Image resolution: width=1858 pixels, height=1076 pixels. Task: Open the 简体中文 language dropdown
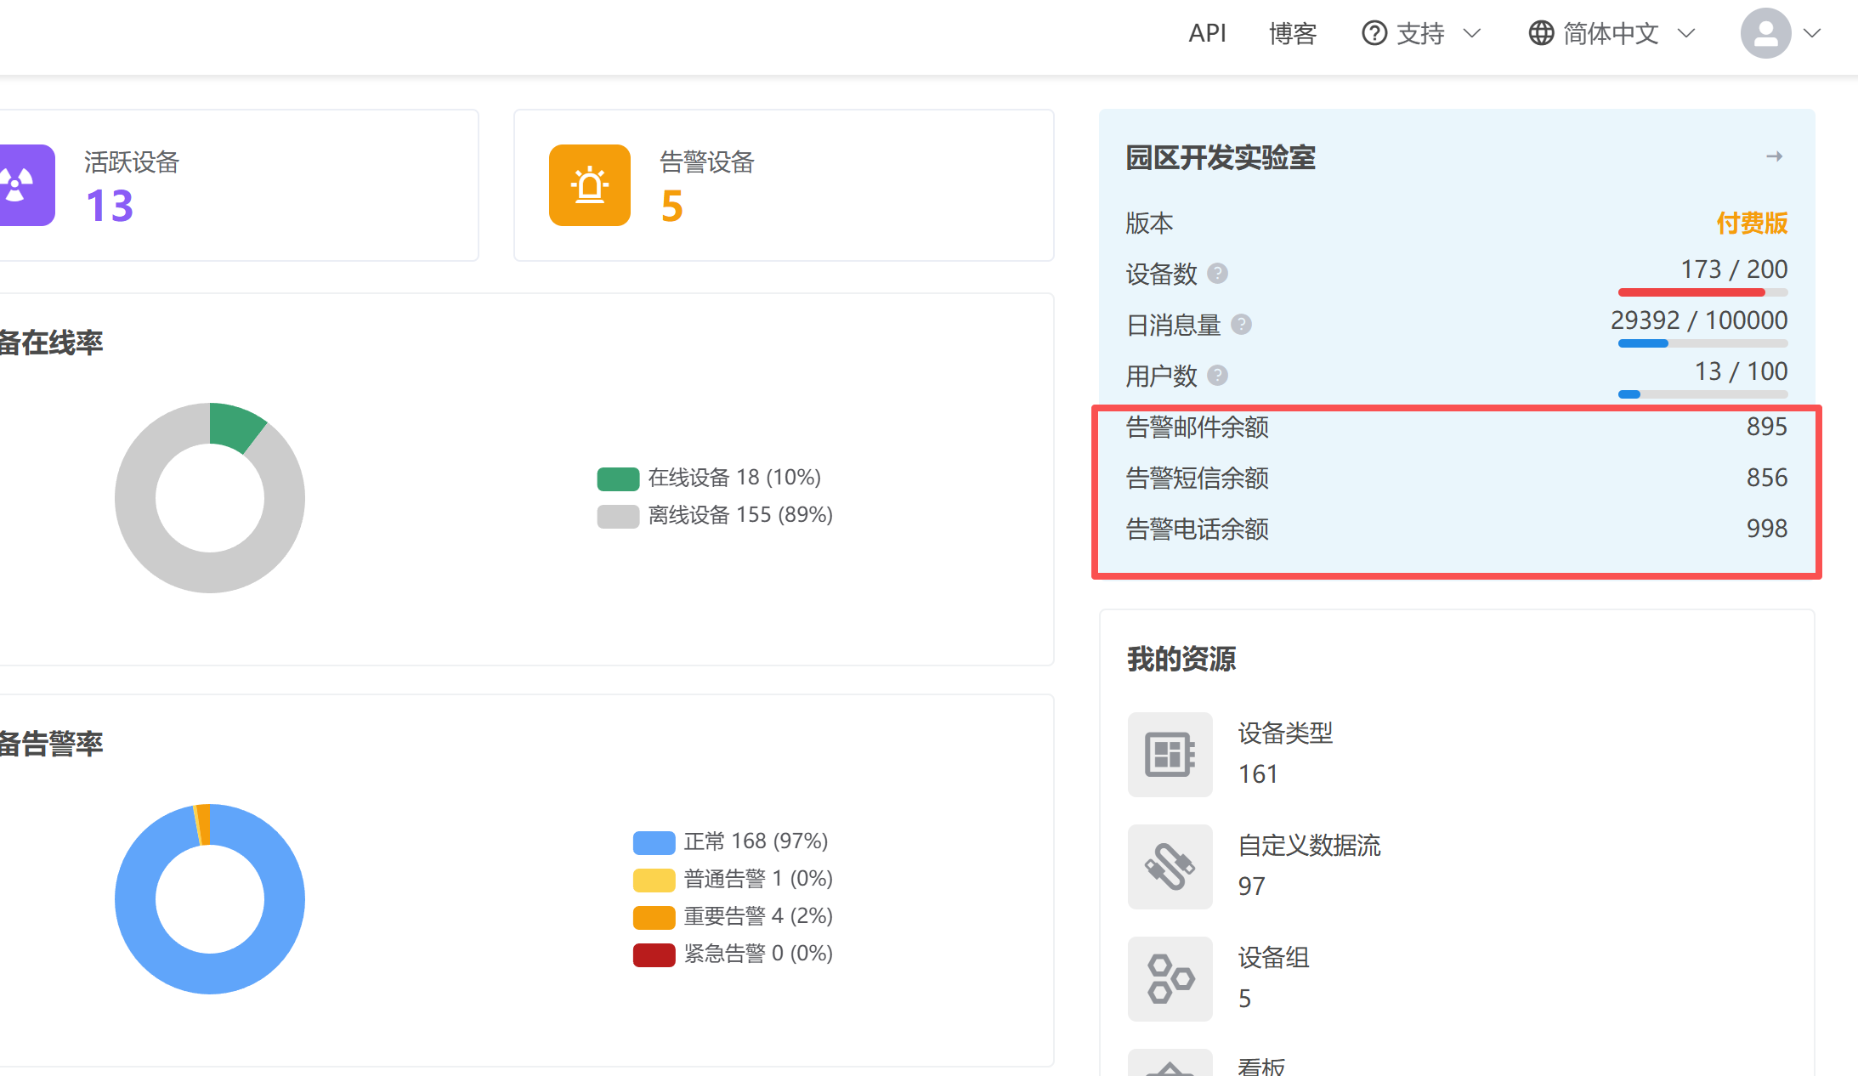coord(1612,33)
